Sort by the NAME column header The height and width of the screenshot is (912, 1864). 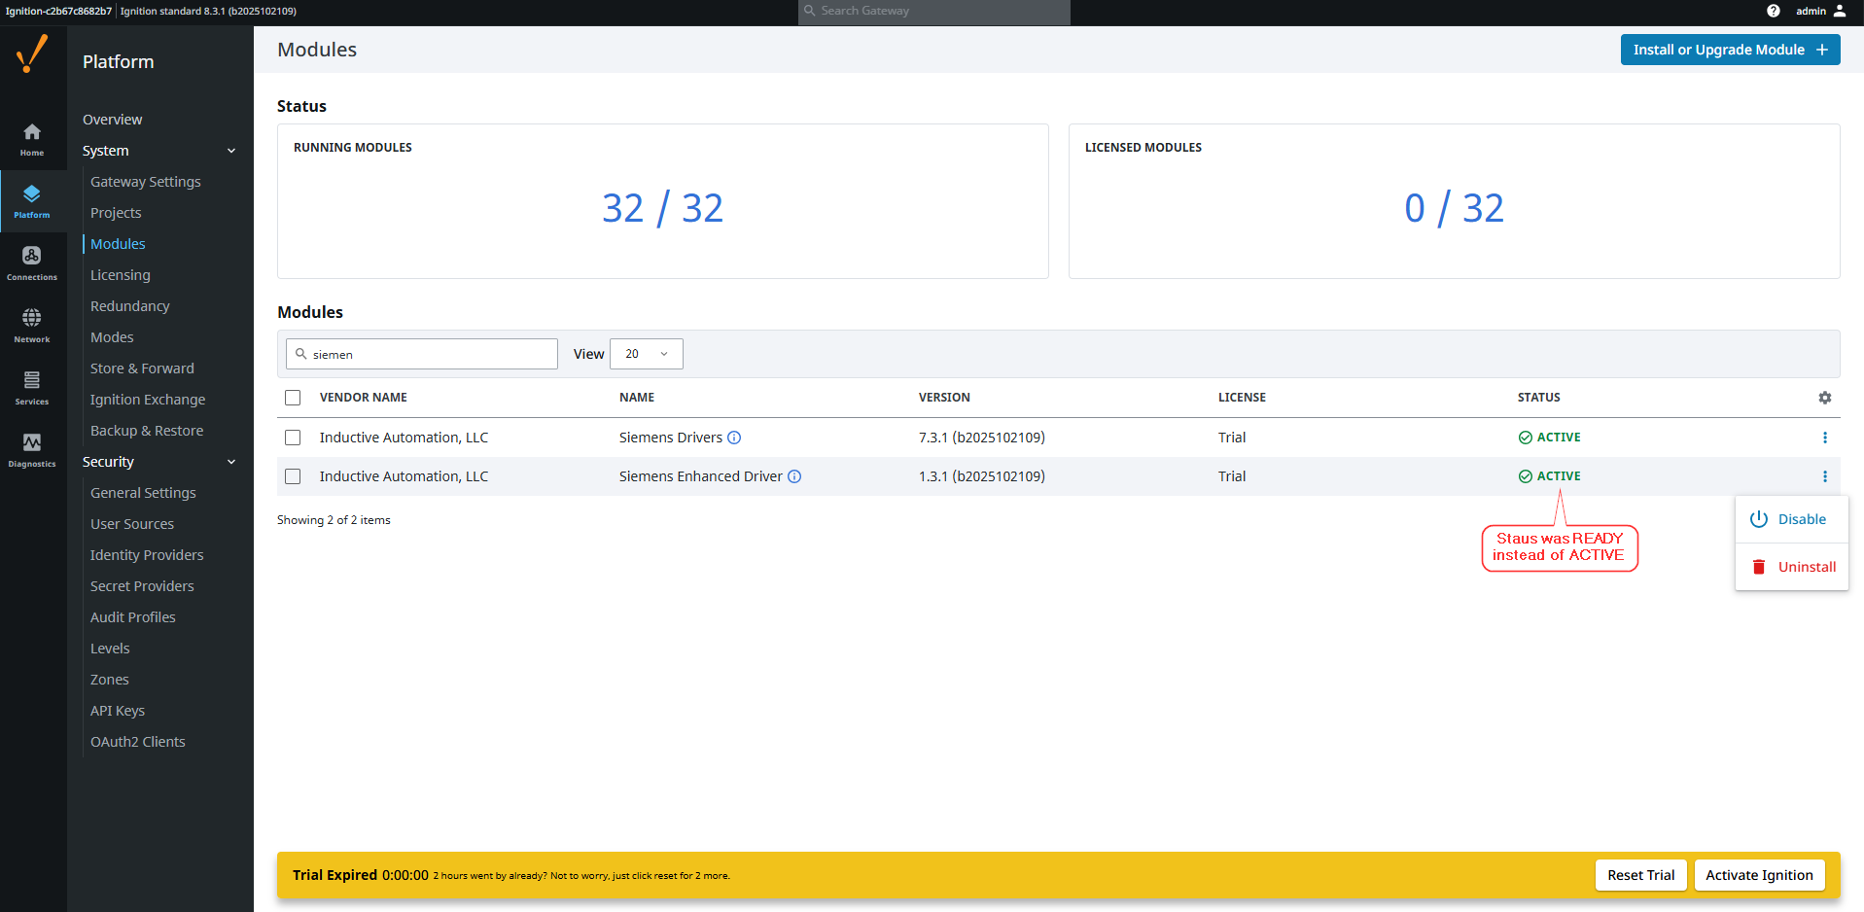[637, 398]
